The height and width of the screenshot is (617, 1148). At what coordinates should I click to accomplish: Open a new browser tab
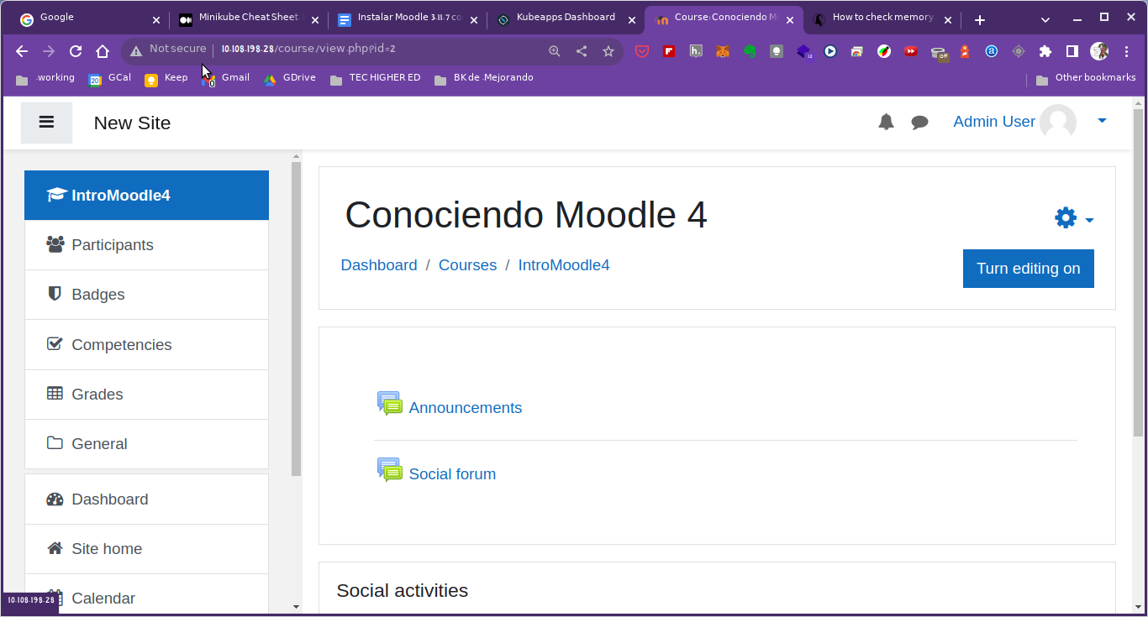pyautogui.click(x=980, y=20)
